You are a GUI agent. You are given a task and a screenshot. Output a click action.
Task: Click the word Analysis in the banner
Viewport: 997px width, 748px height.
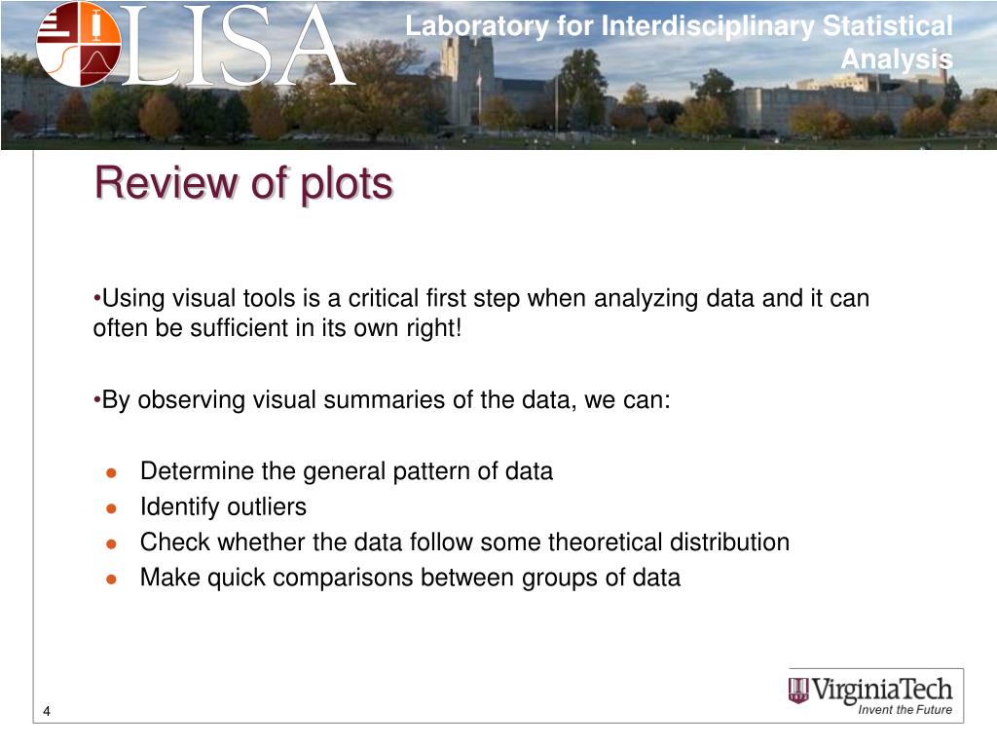click(x=897, y=59)
